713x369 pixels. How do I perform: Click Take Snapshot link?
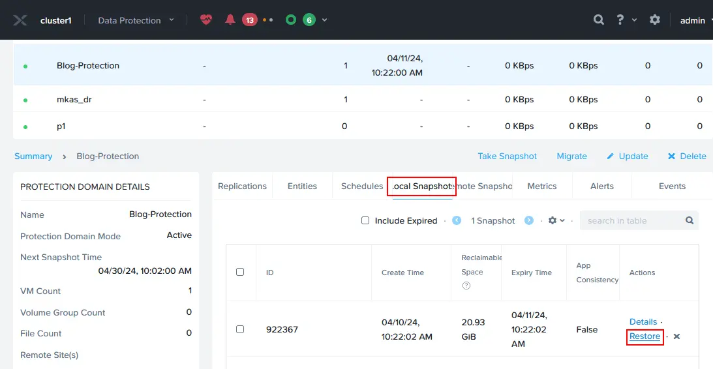point(507,156)
